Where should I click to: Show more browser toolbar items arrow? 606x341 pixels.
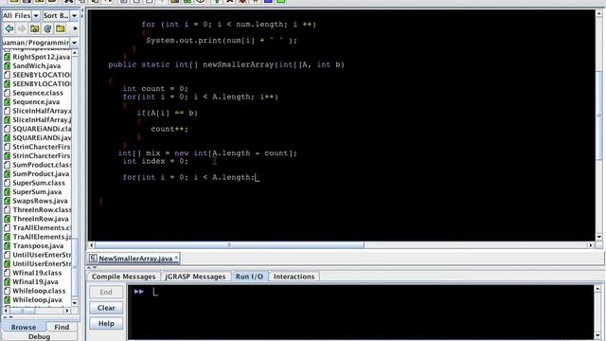coord(75,28)
